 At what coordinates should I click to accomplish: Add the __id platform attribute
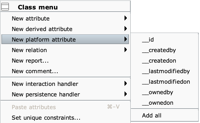point(165,40)
